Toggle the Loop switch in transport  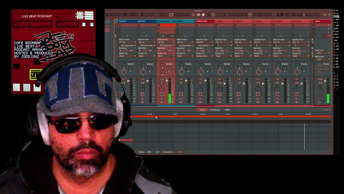pos(250,15)
